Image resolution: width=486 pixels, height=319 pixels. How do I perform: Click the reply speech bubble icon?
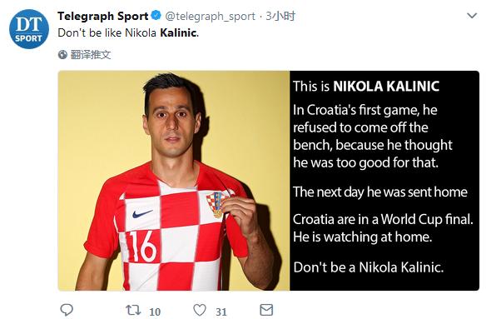67,310
